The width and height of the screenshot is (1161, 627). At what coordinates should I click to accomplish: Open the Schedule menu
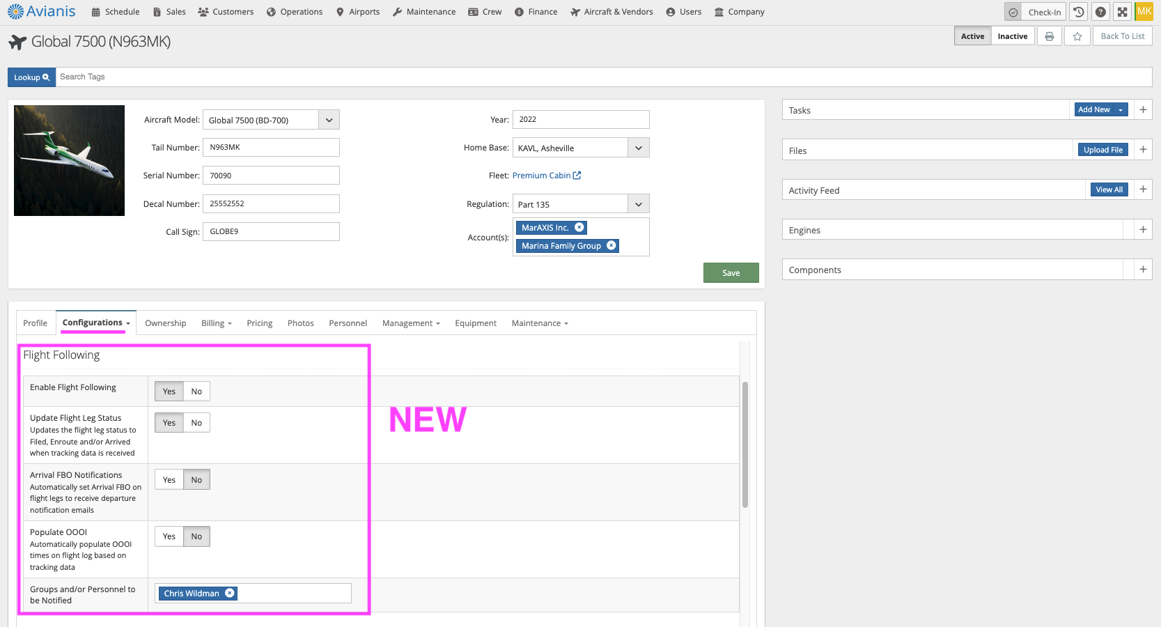coord(116,12)
